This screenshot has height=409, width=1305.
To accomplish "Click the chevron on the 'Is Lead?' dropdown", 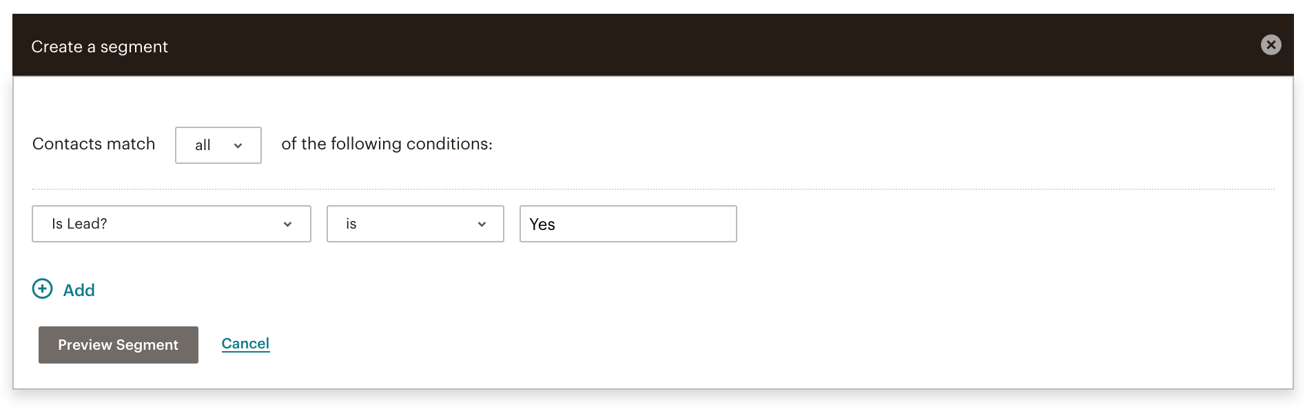I will coord(289,224).
